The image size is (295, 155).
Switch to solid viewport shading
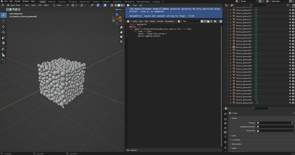pyautogui.click(x=119, y=5)
